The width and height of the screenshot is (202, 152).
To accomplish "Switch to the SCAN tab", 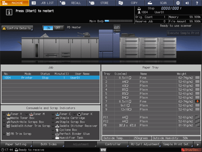I will (159, 3).
